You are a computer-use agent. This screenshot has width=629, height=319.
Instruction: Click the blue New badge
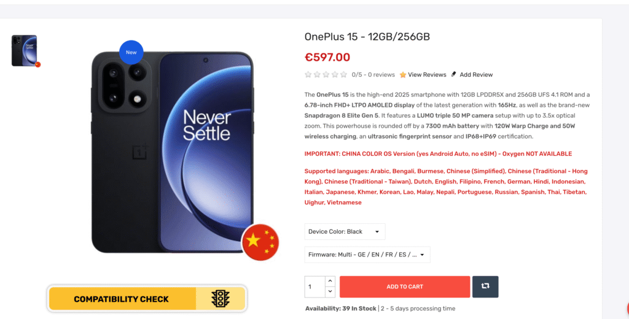(131, 52)
